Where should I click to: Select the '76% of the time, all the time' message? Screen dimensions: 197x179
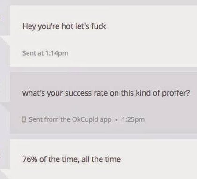[72, 159]
